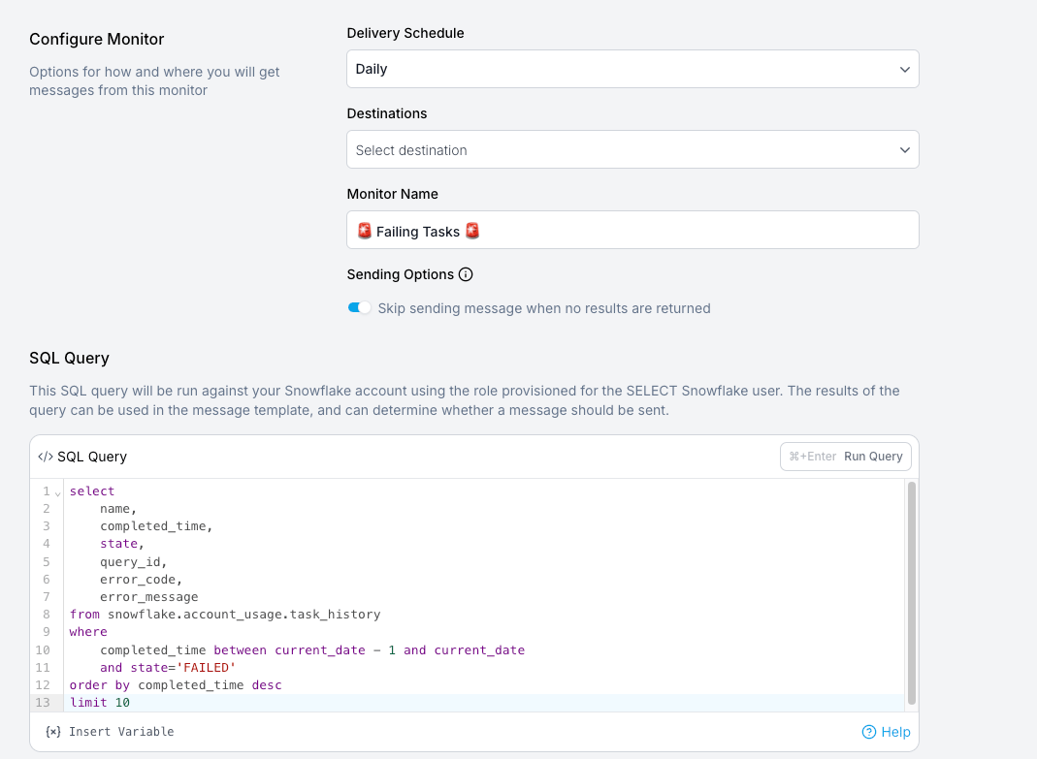Click the Insert Variable braces icon
This screenshot has height=759, width=1037.
point(53,731)
